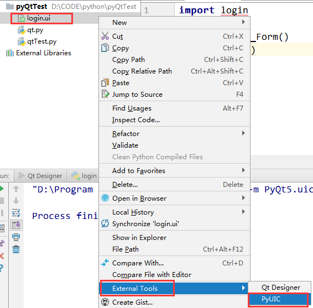Click Show in Explorer menu entry
The height and width of the screenshot is (308, 313).
coord(139,238)
